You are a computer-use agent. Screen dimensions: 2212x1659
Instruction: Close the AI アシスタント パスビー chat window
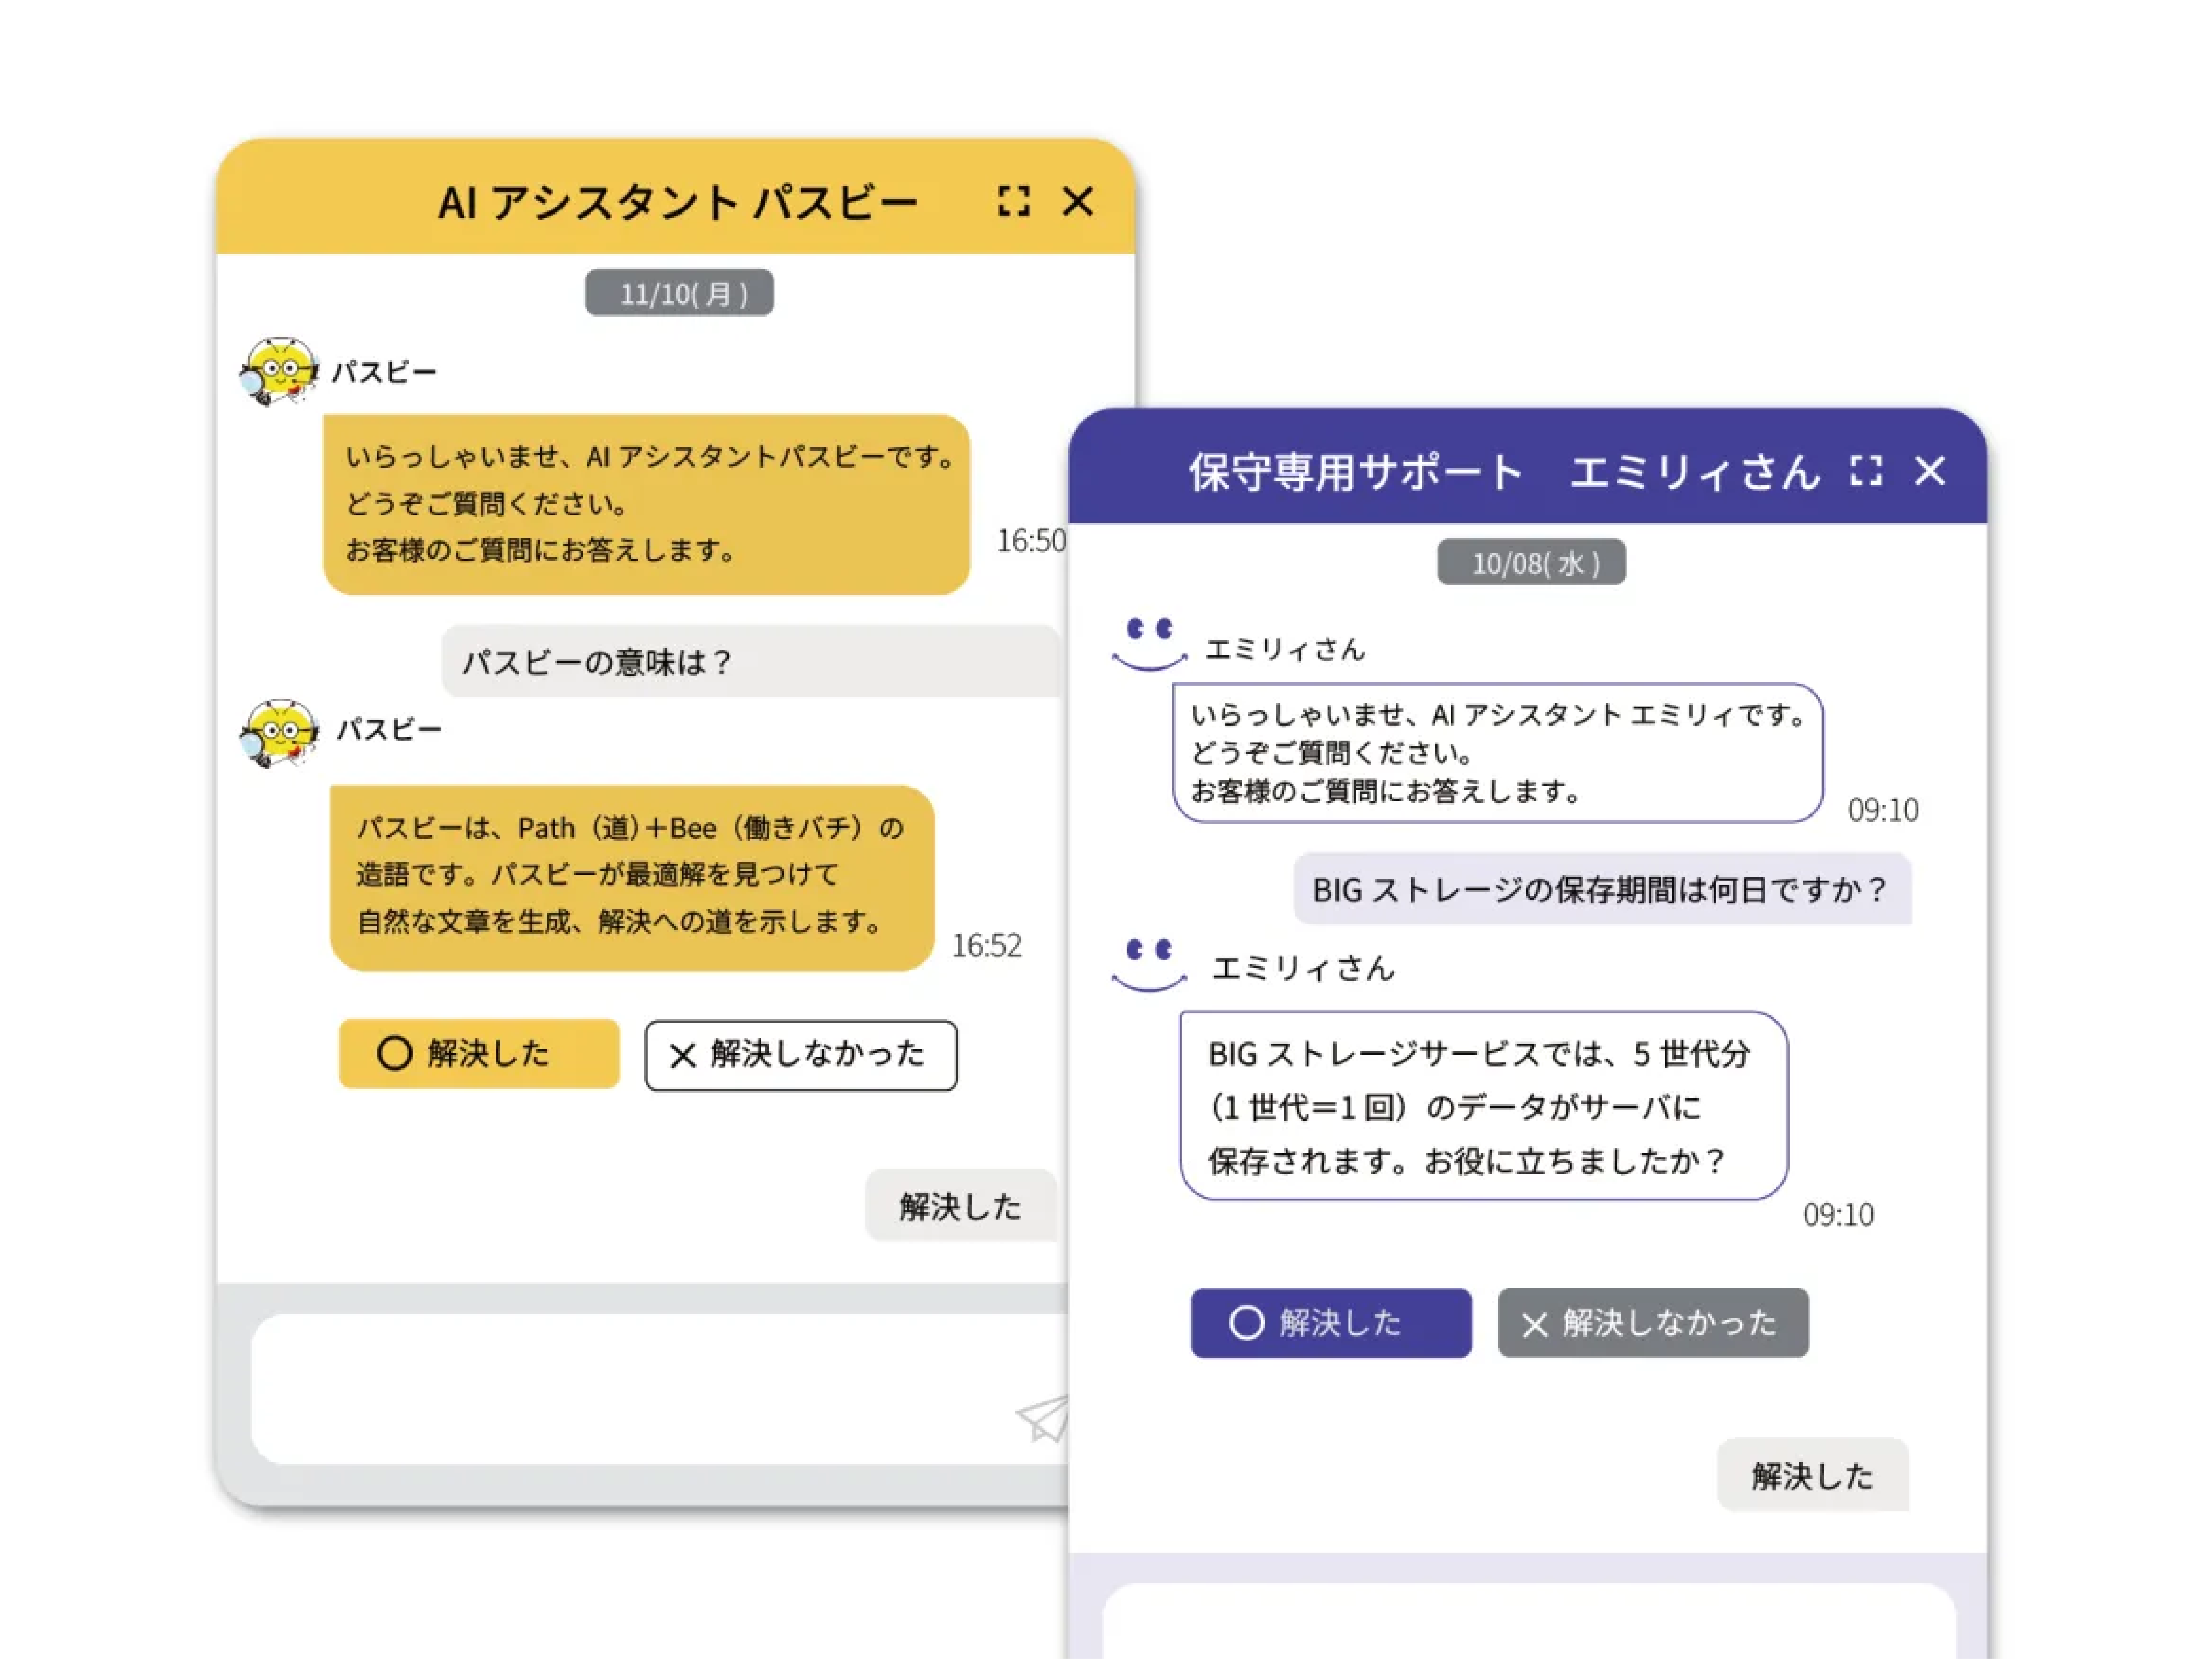pos(1077,201)
